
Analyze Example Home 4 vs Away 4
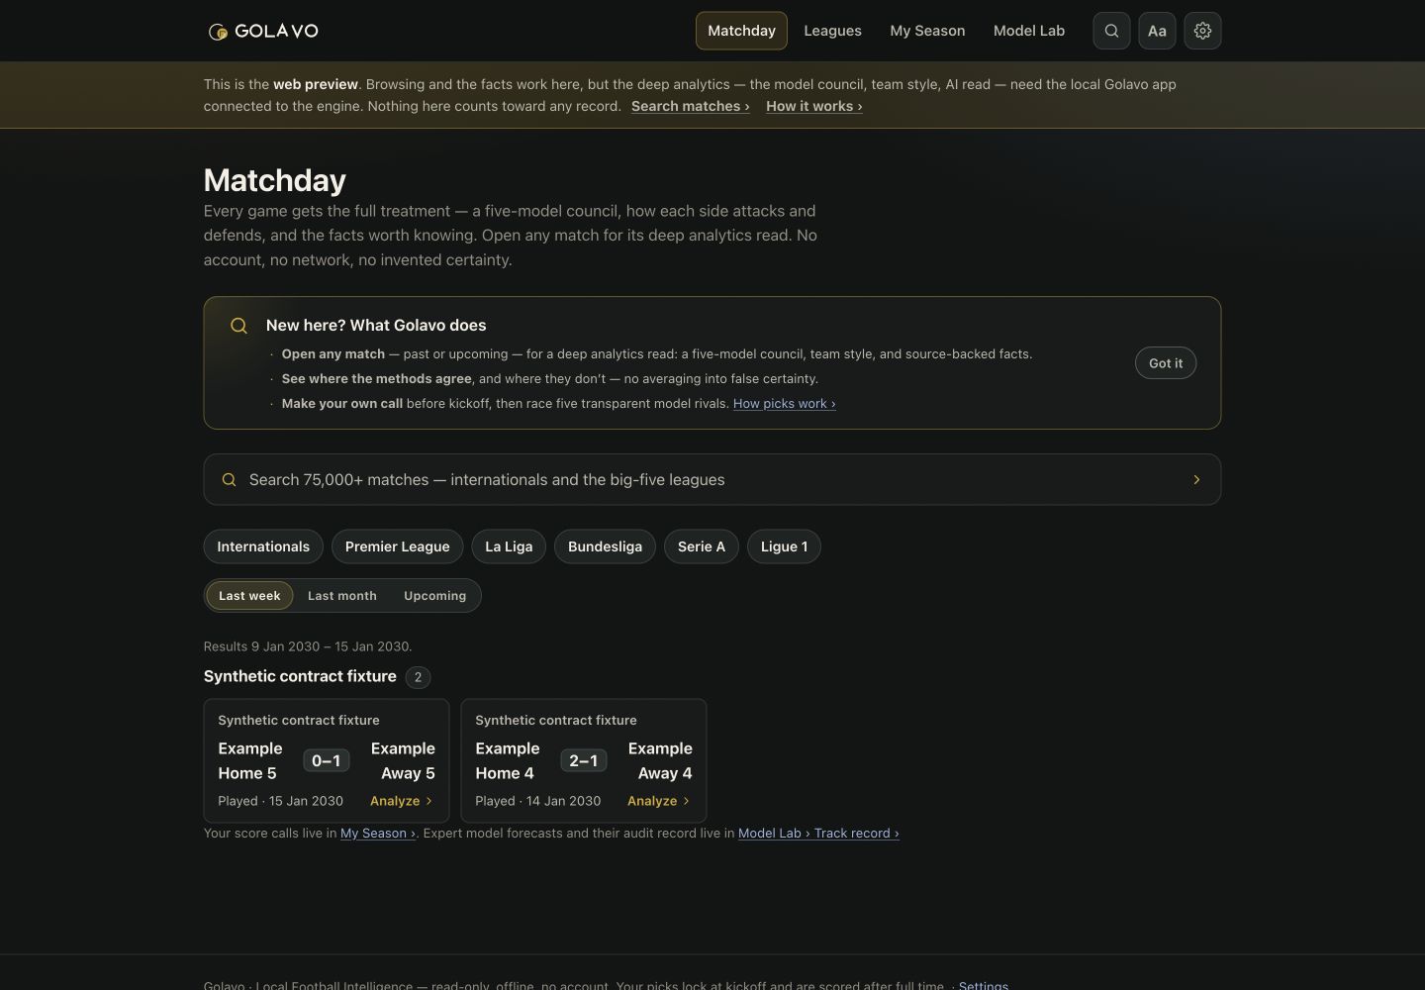pyautogui.click(x=658, y=801)
